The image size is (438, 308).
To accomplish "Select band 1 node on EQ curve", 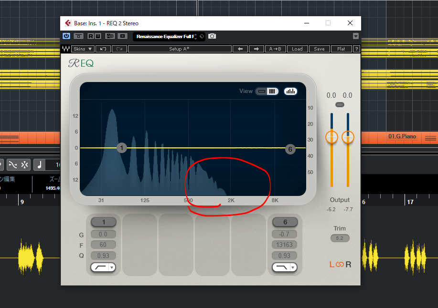I will 121,148.
